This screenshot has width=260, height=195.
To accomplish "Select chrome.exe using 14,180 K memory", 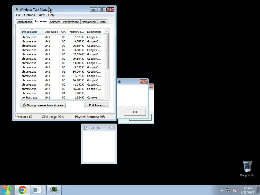I will (63, 63).
